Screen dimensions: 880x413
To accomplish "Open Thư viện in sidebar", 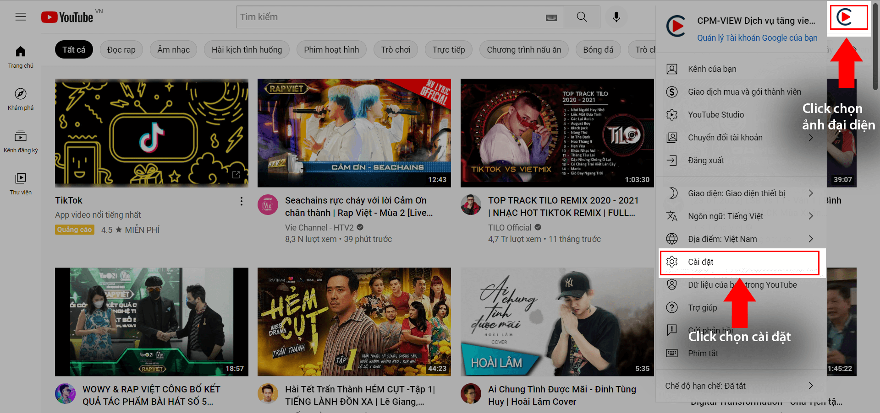I will click(x=21, y=184).
